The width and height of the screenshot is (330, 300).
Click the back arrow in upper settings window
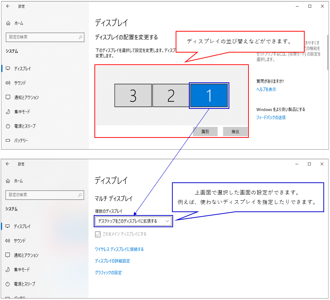tap(8, 6)
